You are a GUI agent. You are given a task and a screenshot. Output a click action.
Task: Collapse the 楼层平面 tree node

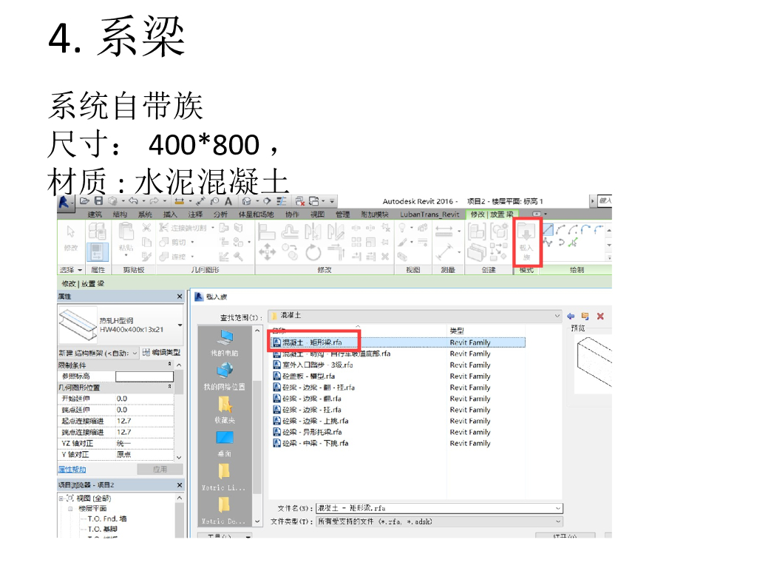point(70,509)
